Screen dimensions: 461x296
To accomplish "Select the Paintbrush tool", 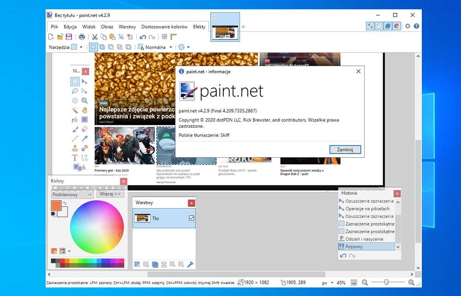I will pyautogui.click(x=75, y=129).
